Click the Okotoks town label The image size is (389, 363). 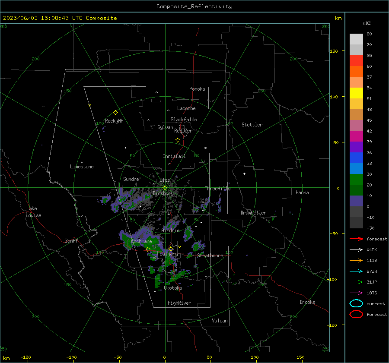pos(173,288)
